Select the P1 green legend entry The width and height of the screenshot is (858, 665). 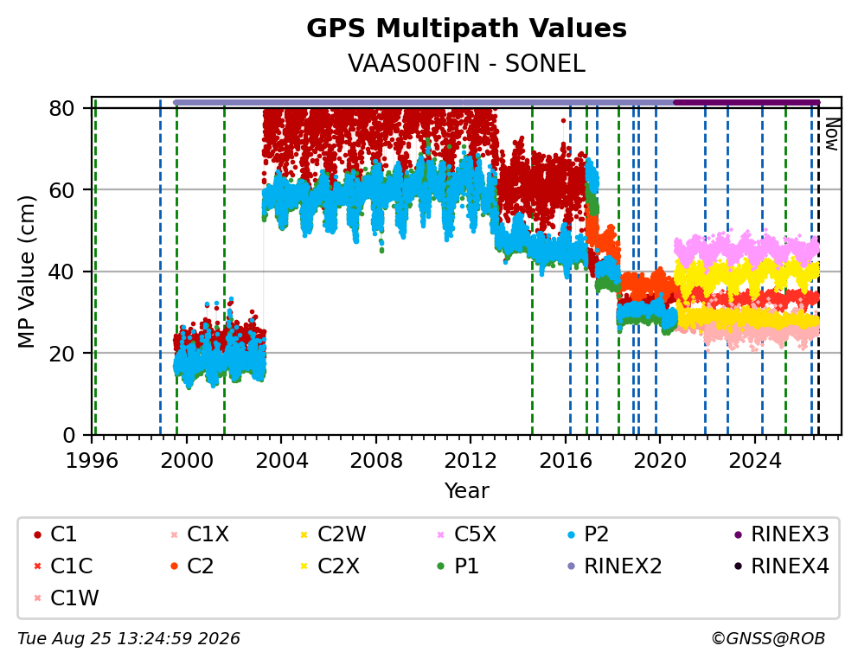(458, 566)
